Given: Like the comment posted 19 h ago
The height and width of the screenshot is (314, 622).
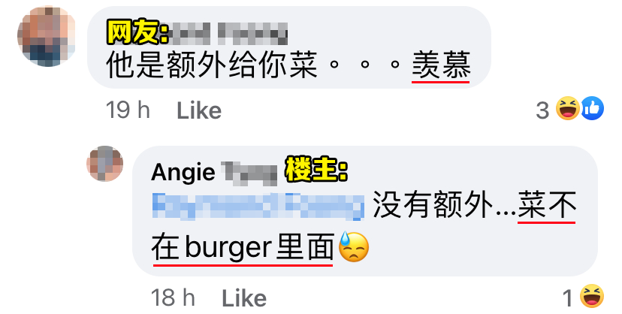Looking at the screenshot, I should 199,110.
